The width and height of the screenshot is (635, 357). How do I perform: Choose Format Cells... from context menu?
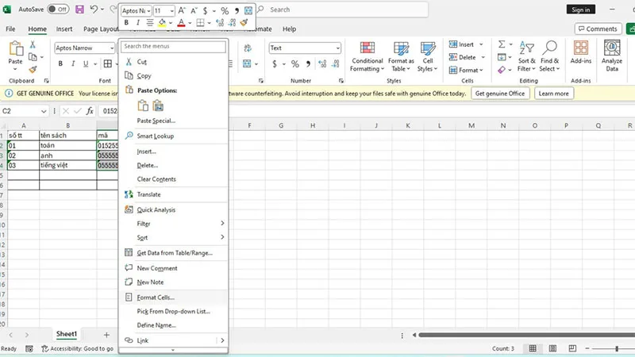[174, 297]
